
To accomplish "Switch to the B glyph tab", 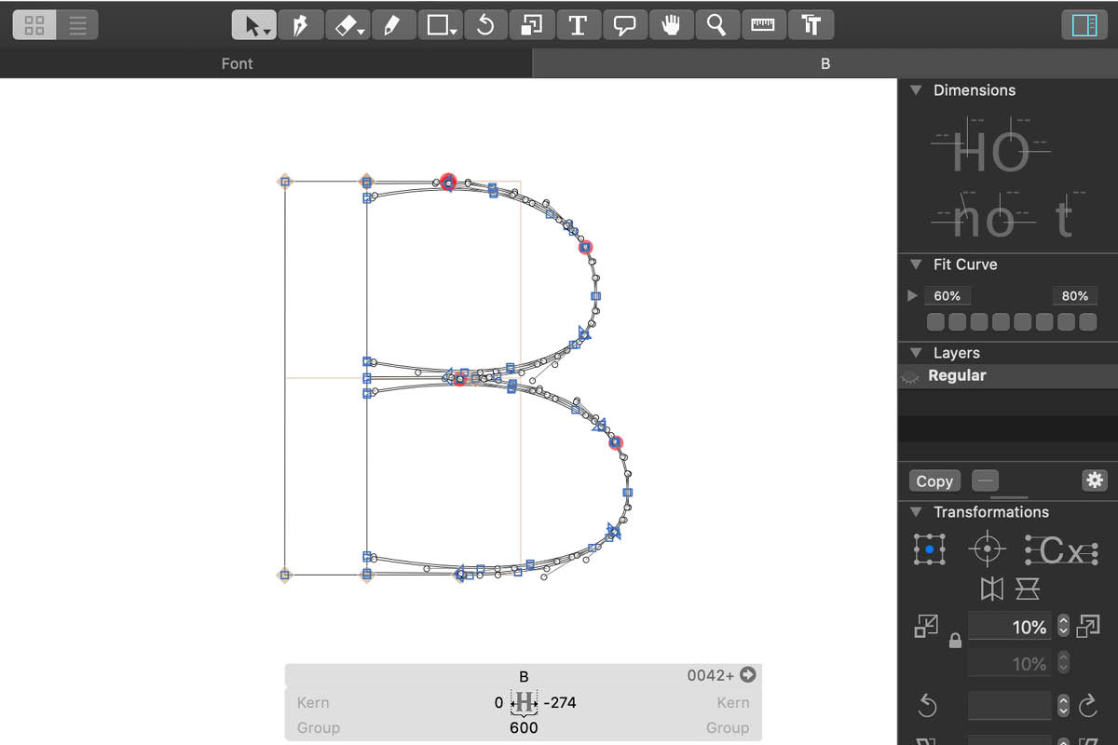I will point(825,63).
